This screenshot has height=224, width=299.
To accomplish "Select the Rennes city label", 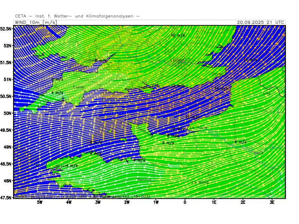I will coord(144,180).
